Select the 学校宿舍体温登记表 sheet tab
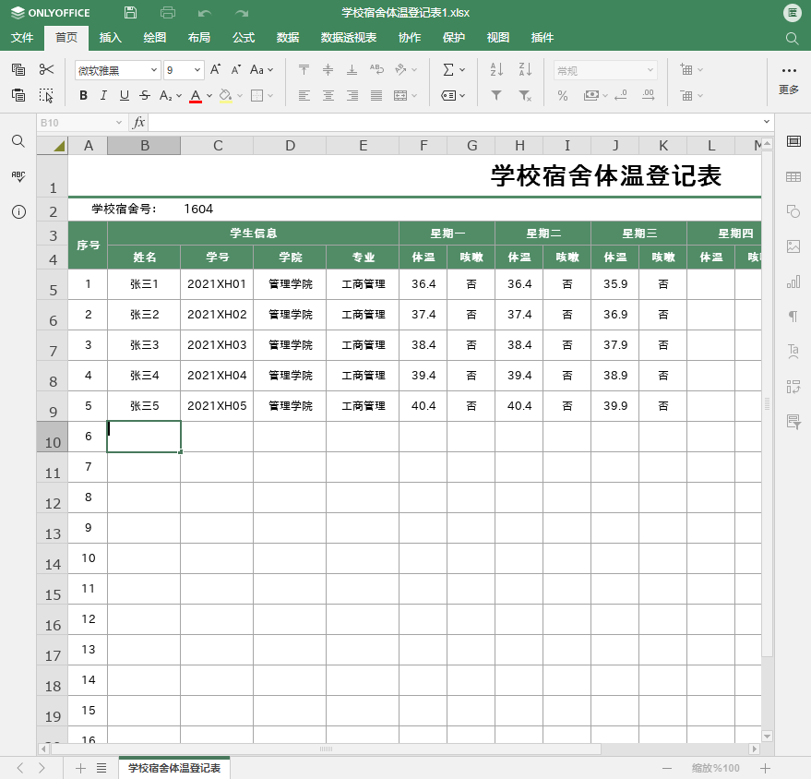Screen dimensions: 811x779 pyautogui.click(x=174, y=768)
